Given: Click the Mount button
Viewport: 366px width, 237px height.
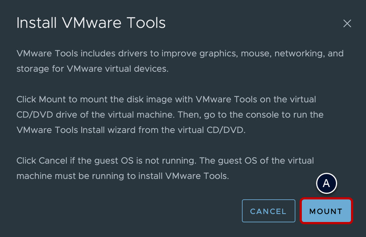Looking at the screenshot, I should (326, 211).
